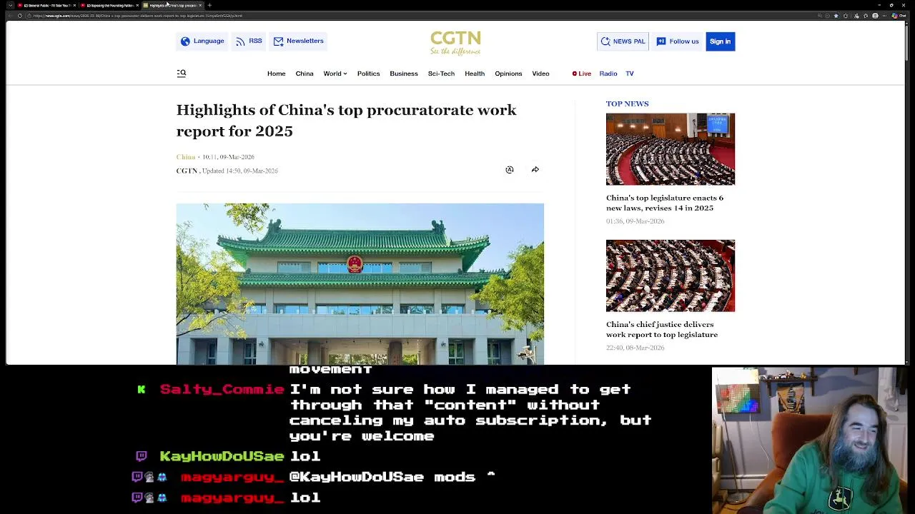
Task: Open the TOP NEWS heading link
Action: [x=628, y=104]
